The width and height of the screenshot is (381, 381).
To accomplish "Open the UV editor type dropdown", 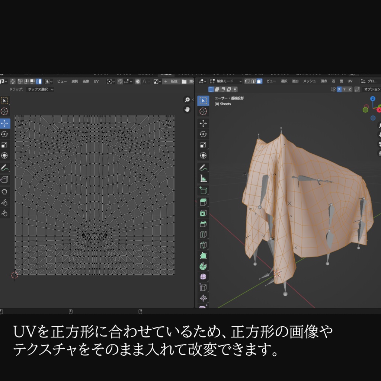I will click(x=3, y=81).
